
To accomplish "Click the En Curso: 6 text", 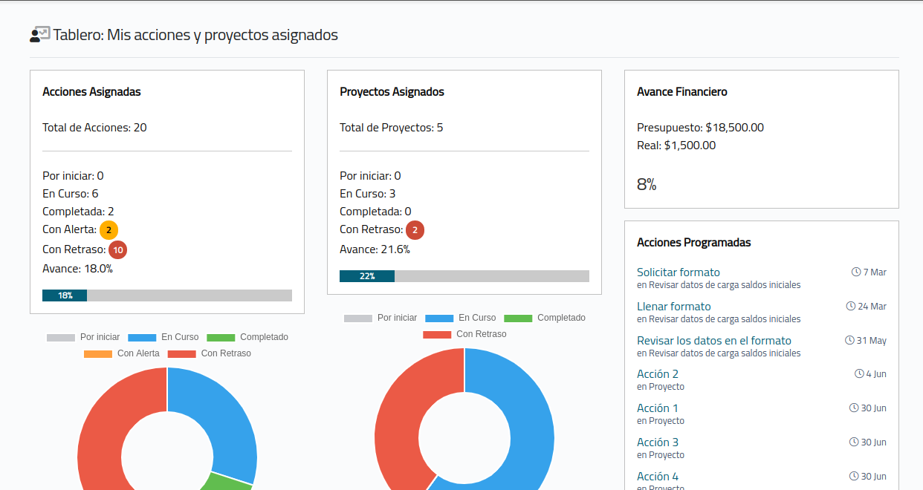I will pyautogui.click(x=71, y=194).
